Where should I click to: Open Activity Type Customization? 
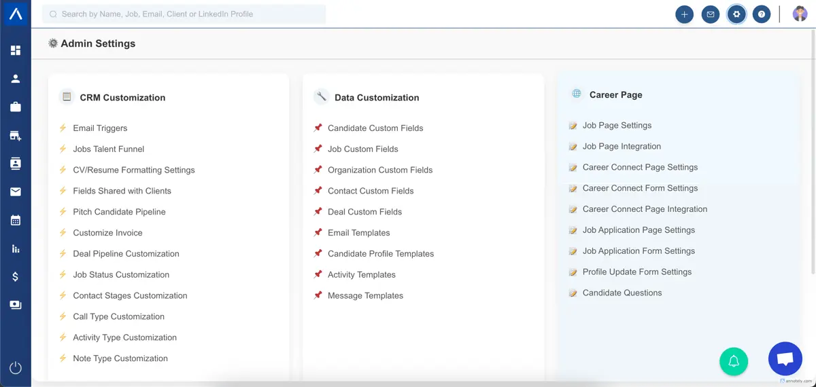tap(125, 337)
